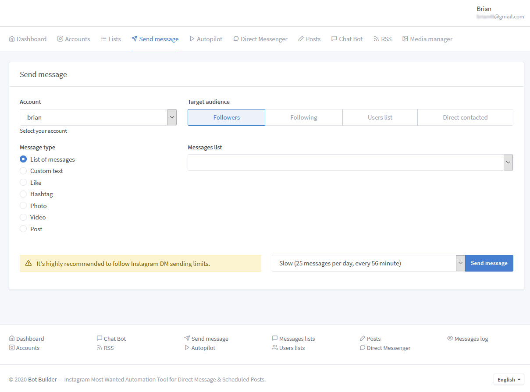Click the Media manager image icon

(405, 39)
